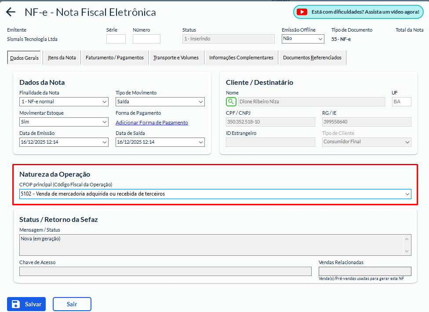Open Faturamento / Pagamentos tab
Image resolution: width=429 pixels, height=312 pixels.
coord(114,58)
